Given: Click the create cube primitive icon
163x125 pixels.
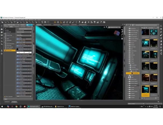Looking at the screenshot, I should pyautogui.click(x=21, y=22).
